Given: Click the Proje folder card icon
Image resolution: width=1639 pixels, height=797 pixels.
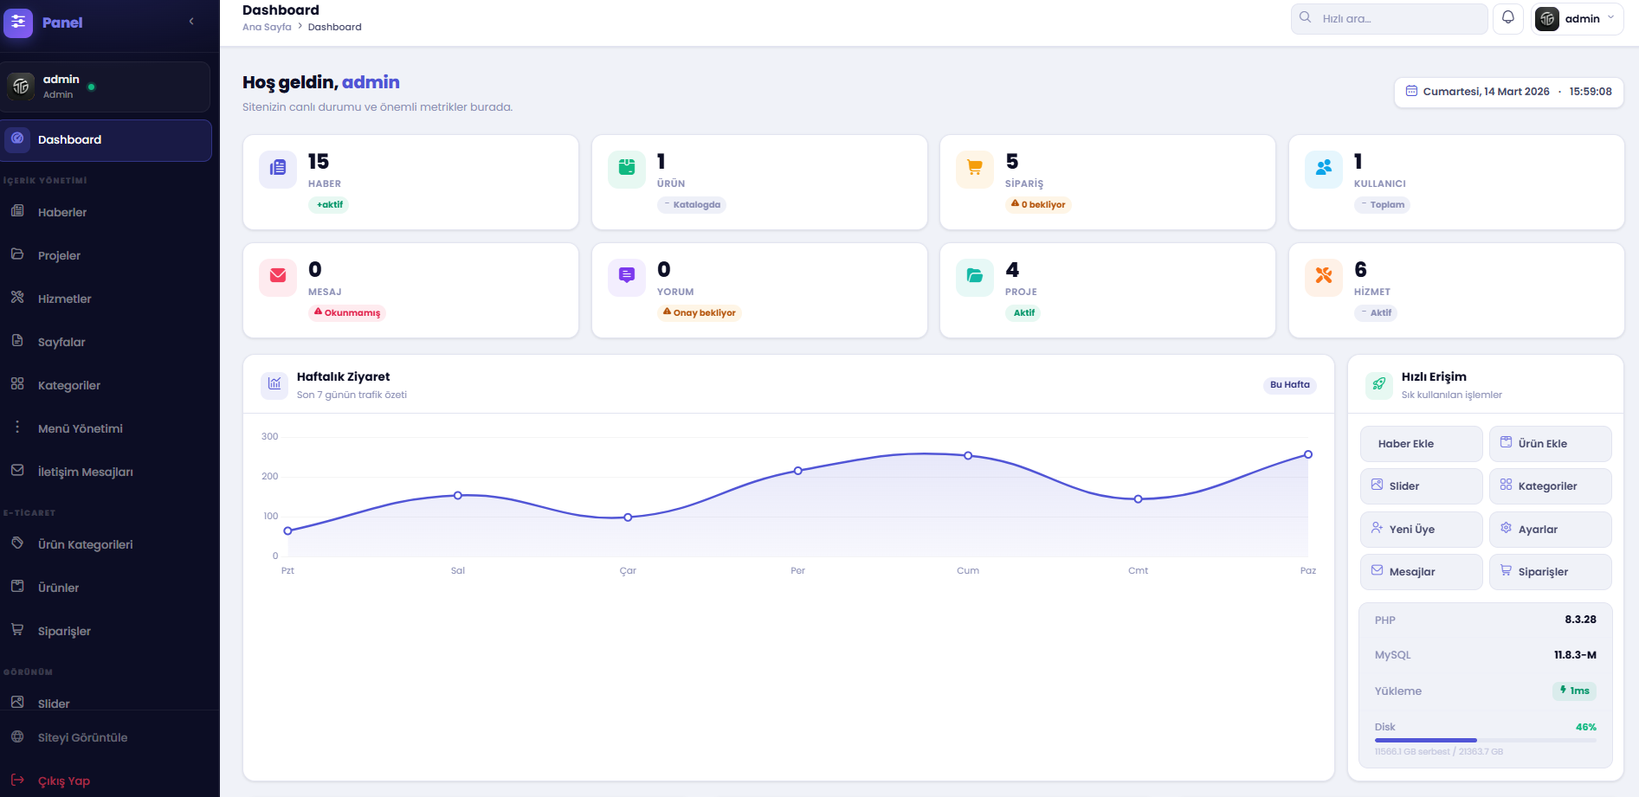Looking at the screenshot, I should (x=975, y=276).
